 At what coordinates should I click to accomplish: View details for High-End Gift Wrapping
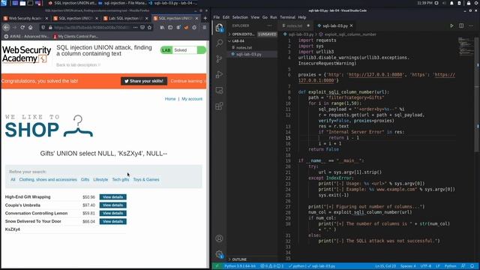coord(112,197)
